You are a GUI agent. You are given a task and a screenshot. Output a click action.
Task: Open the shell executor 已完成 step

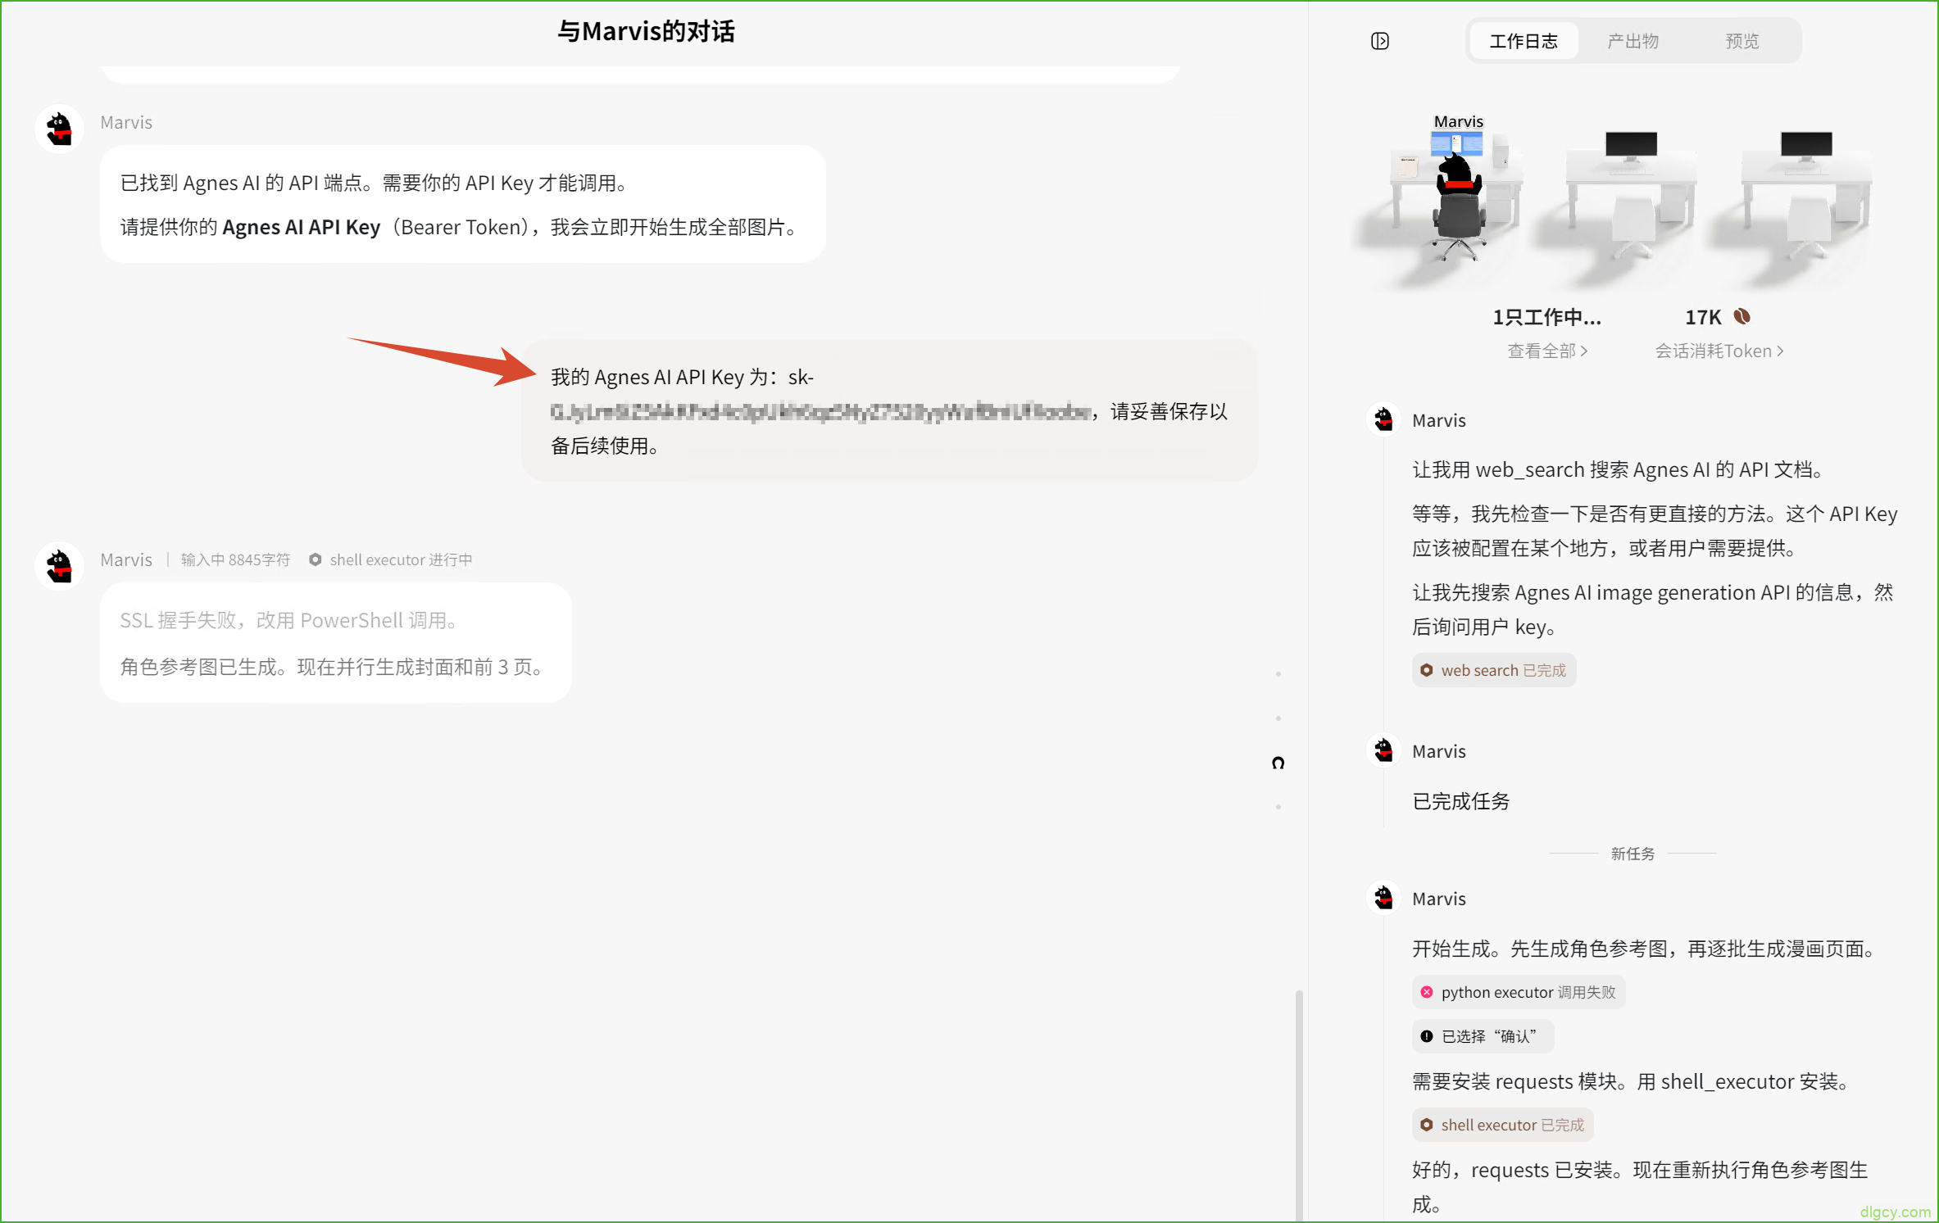pos(1503,1125)
